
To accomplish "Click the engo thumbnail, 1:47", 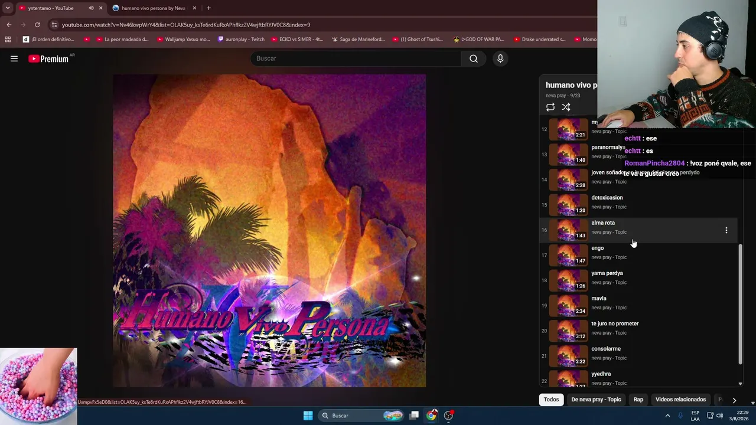I will click(x=568, y=255).
